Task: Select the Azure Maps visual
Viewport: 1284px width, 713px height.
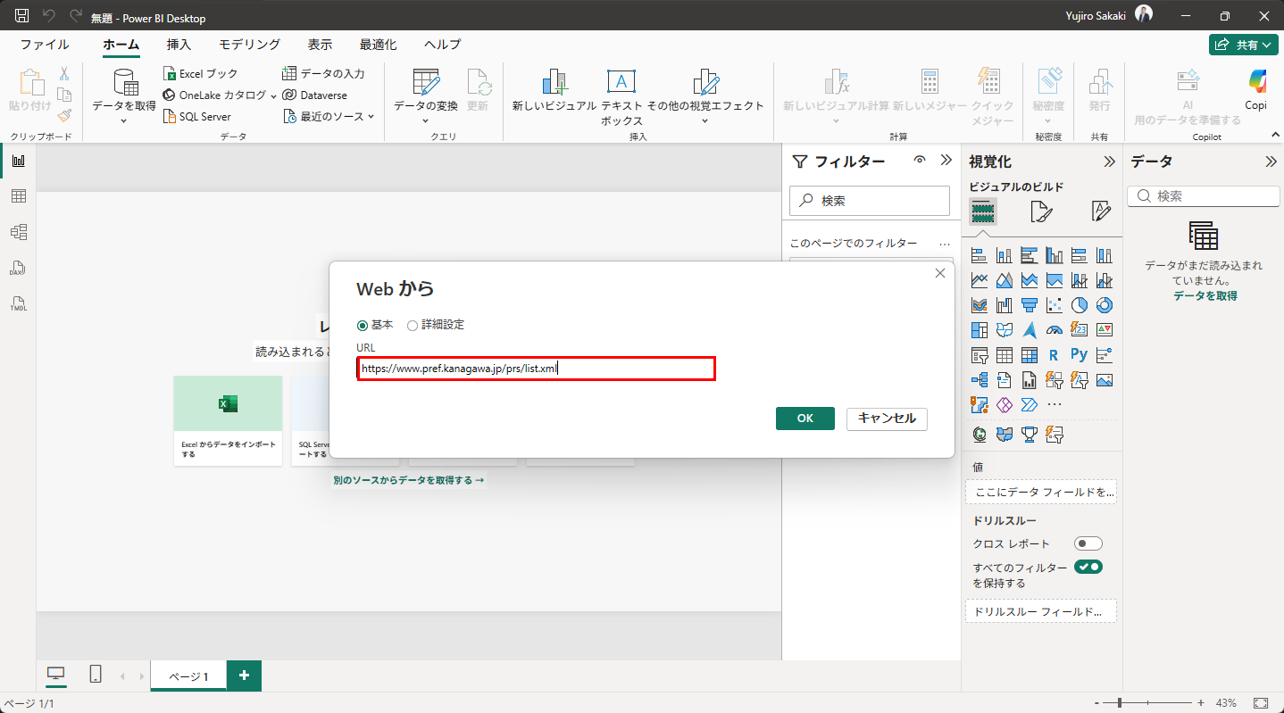Action: pyautogui.click(x=1029, y=330)
